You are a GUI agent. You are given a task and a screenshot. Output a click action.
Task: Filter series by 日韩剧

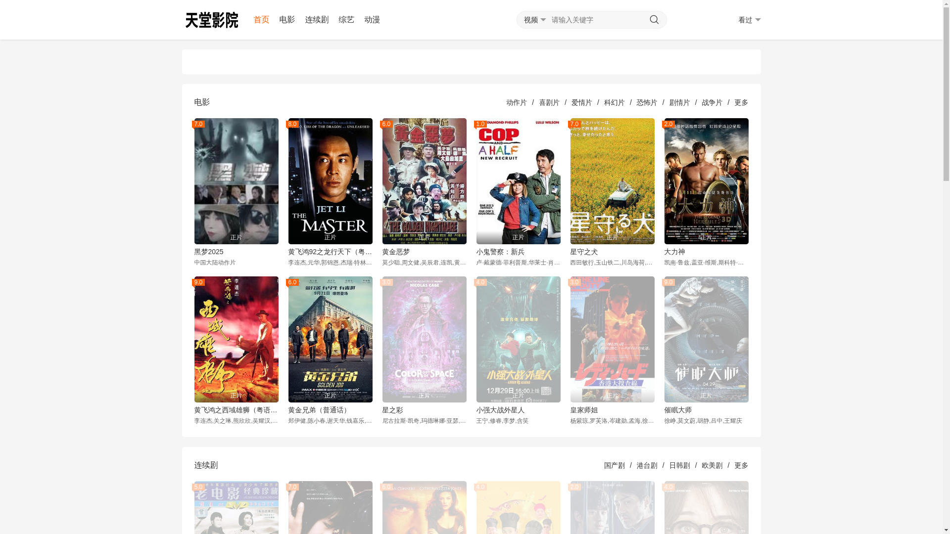coord(680,465)
